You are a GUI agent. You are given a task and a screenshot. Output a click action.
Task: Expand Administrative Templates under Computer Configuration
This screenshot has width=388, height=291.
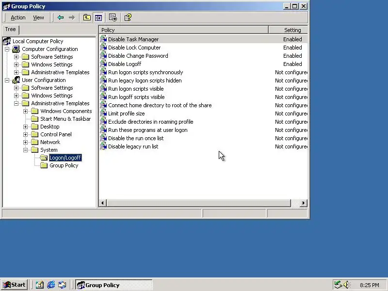tap(16, 72)
